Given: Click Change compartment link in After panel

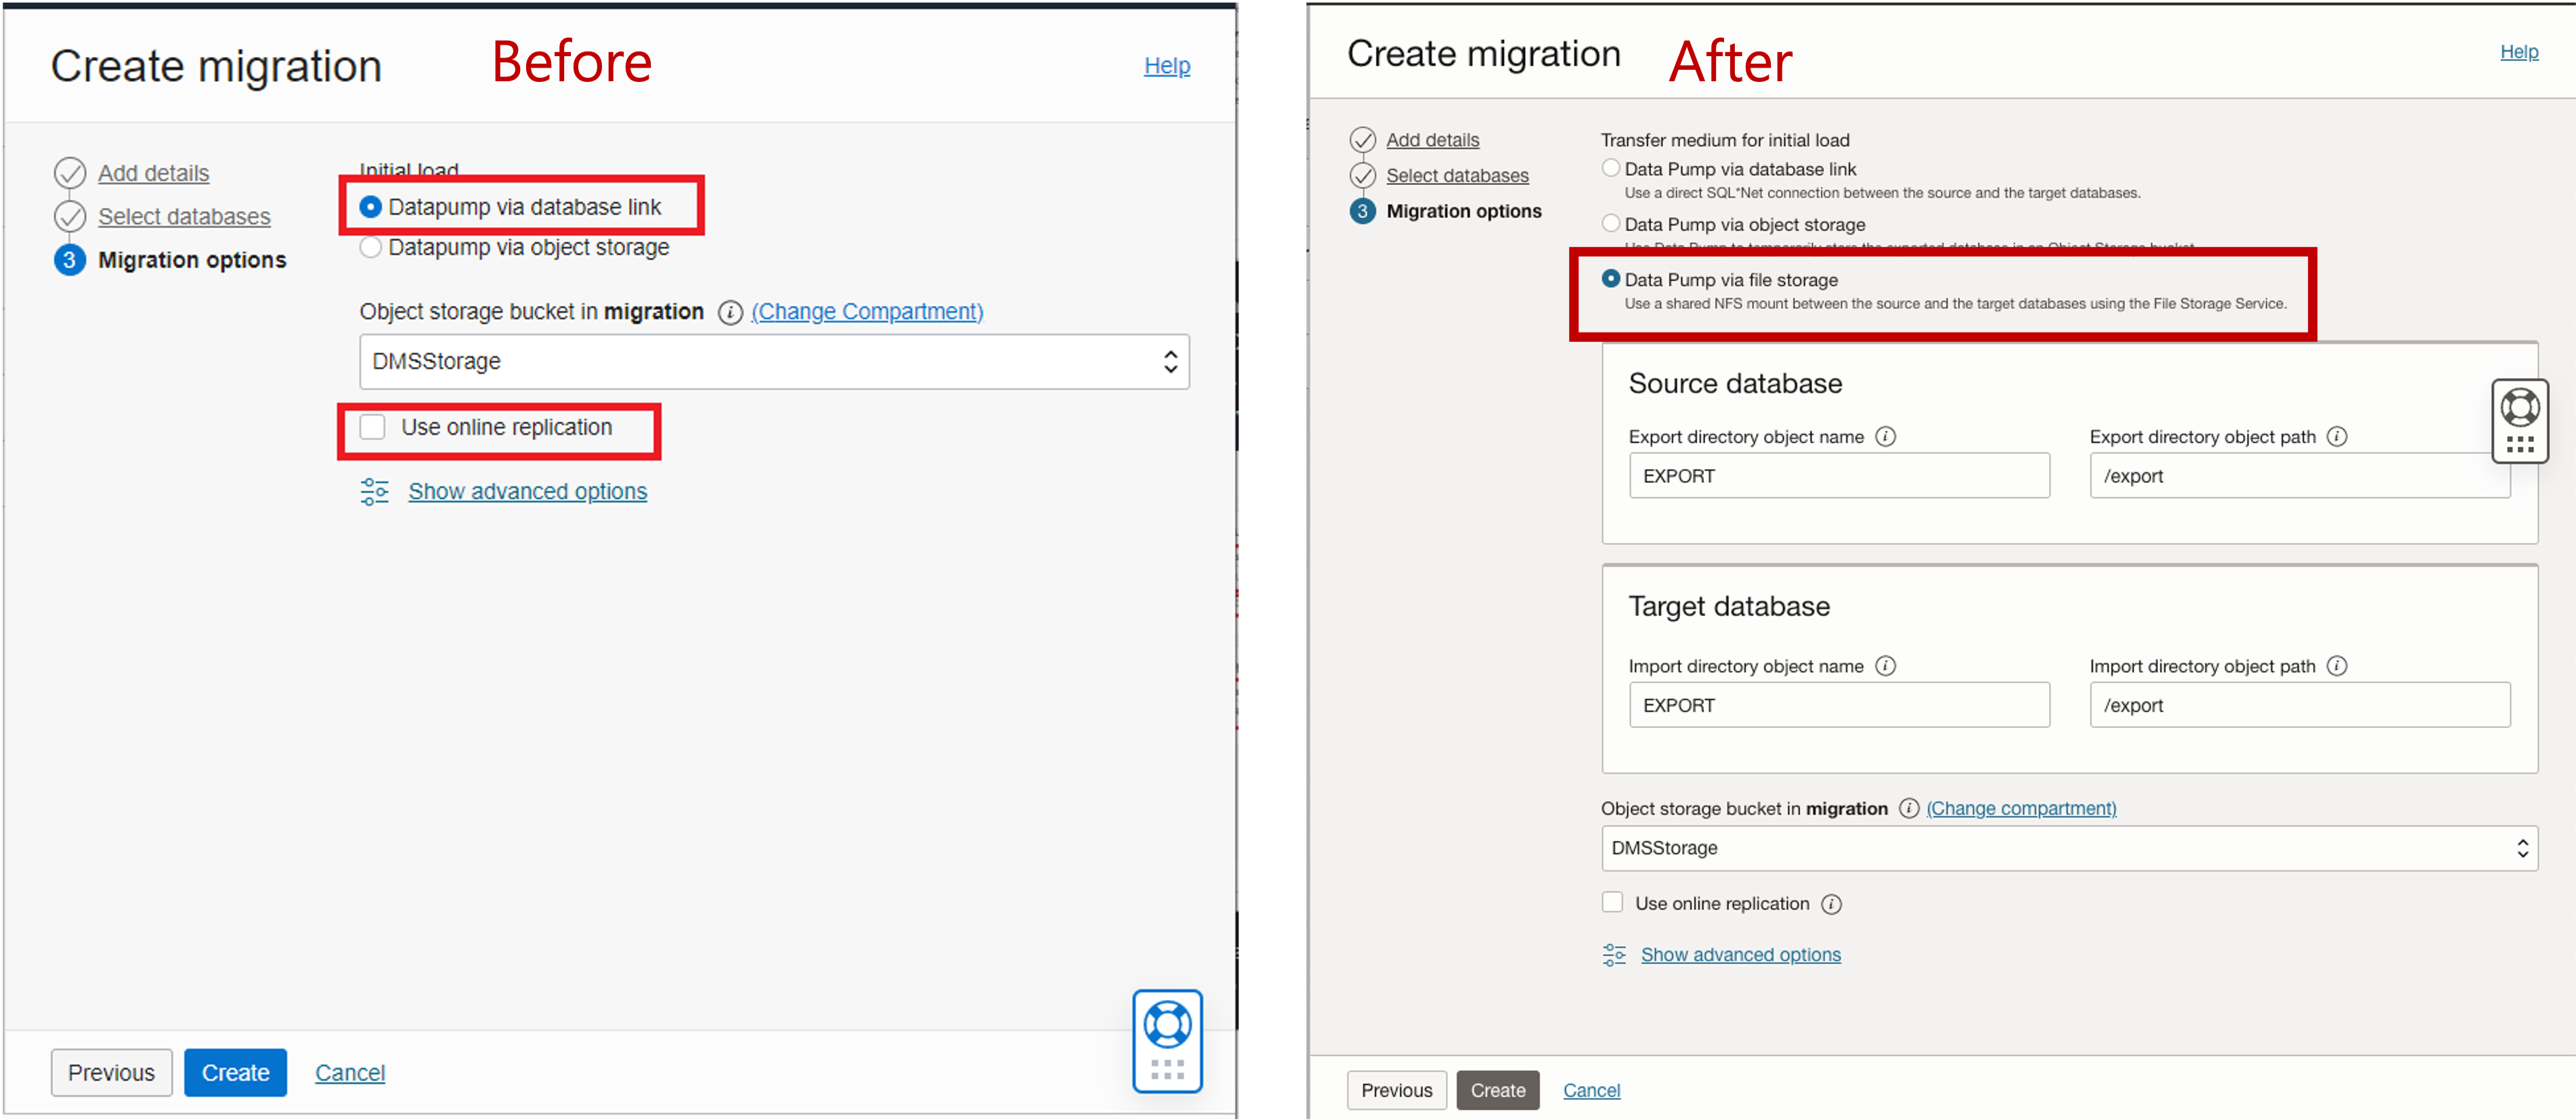Looking at the screenshot, I should coord(2021,808).
